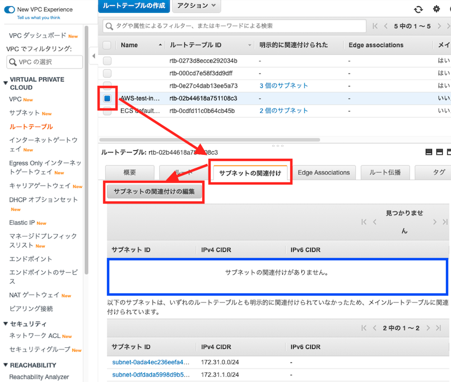Image resolution: width=451 pixels, height=382 pixels.
Task: Open Egress Only インターネットゲートウェイ
Action: pos(45,167)
